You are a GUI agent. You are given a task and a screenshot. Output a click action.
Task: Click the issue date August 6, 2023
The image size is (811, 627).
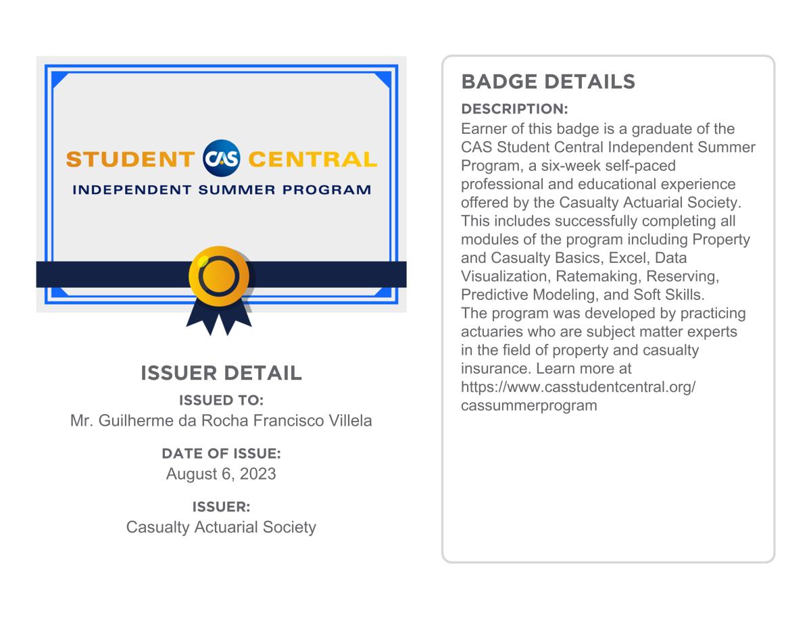point(221,474)
